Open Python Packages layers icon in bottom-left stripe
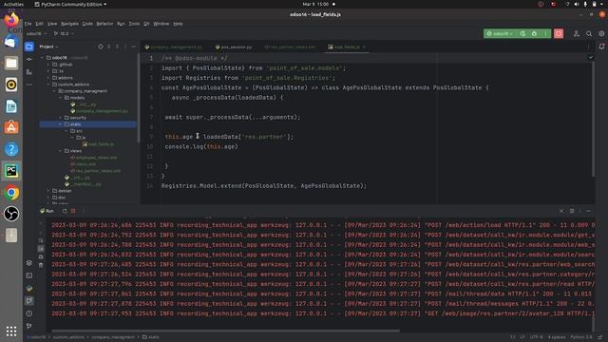 click(x=29, y=263)
